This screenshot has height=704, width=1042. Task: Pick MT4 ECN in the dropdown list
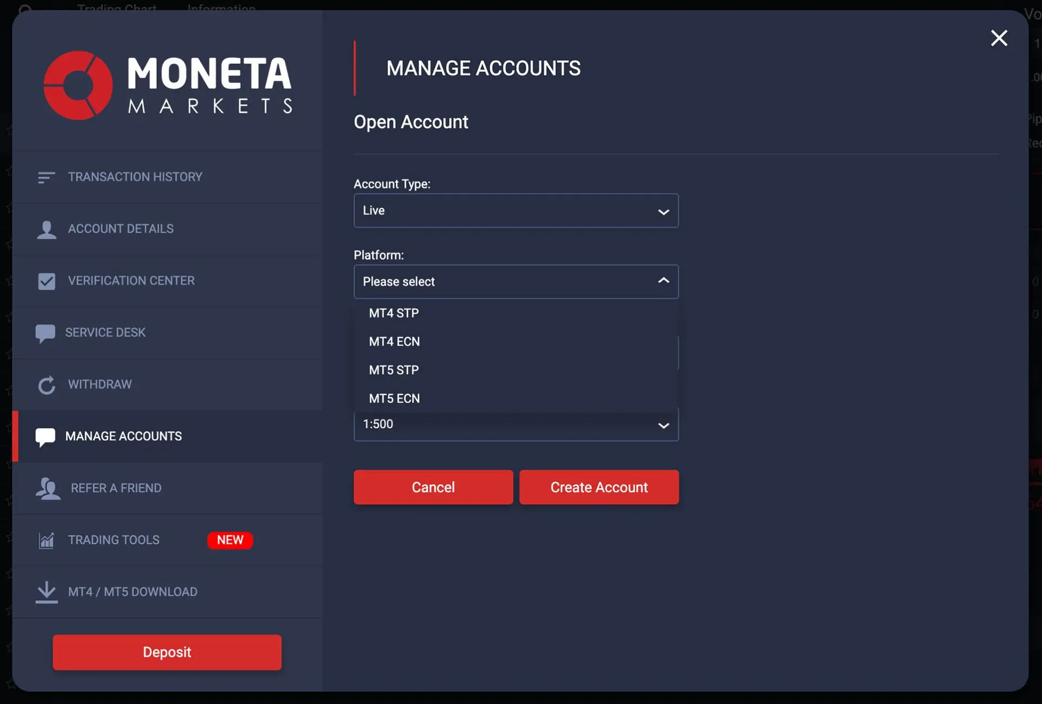pos(395,341)
